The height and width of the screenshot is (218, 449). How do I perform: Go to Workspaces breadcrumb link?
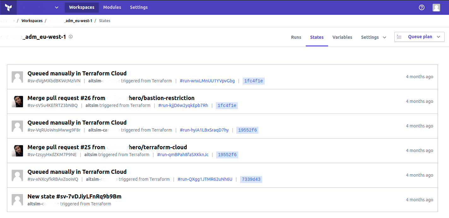coord(32,21)
